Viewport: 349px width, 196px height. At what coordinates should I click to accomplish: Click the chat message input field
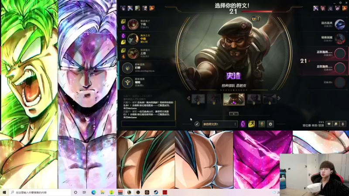(x=148, y=124)
